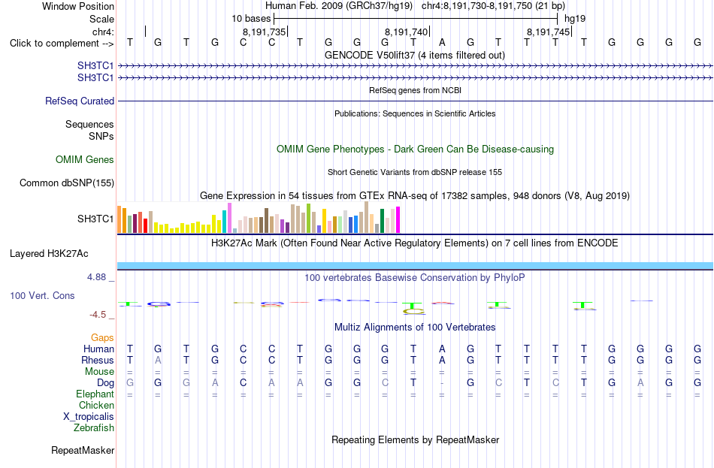Viewport: 714px width, 468px height.
Task: Open the RefSeq Curated track label
Action: (x=79, y=101)
